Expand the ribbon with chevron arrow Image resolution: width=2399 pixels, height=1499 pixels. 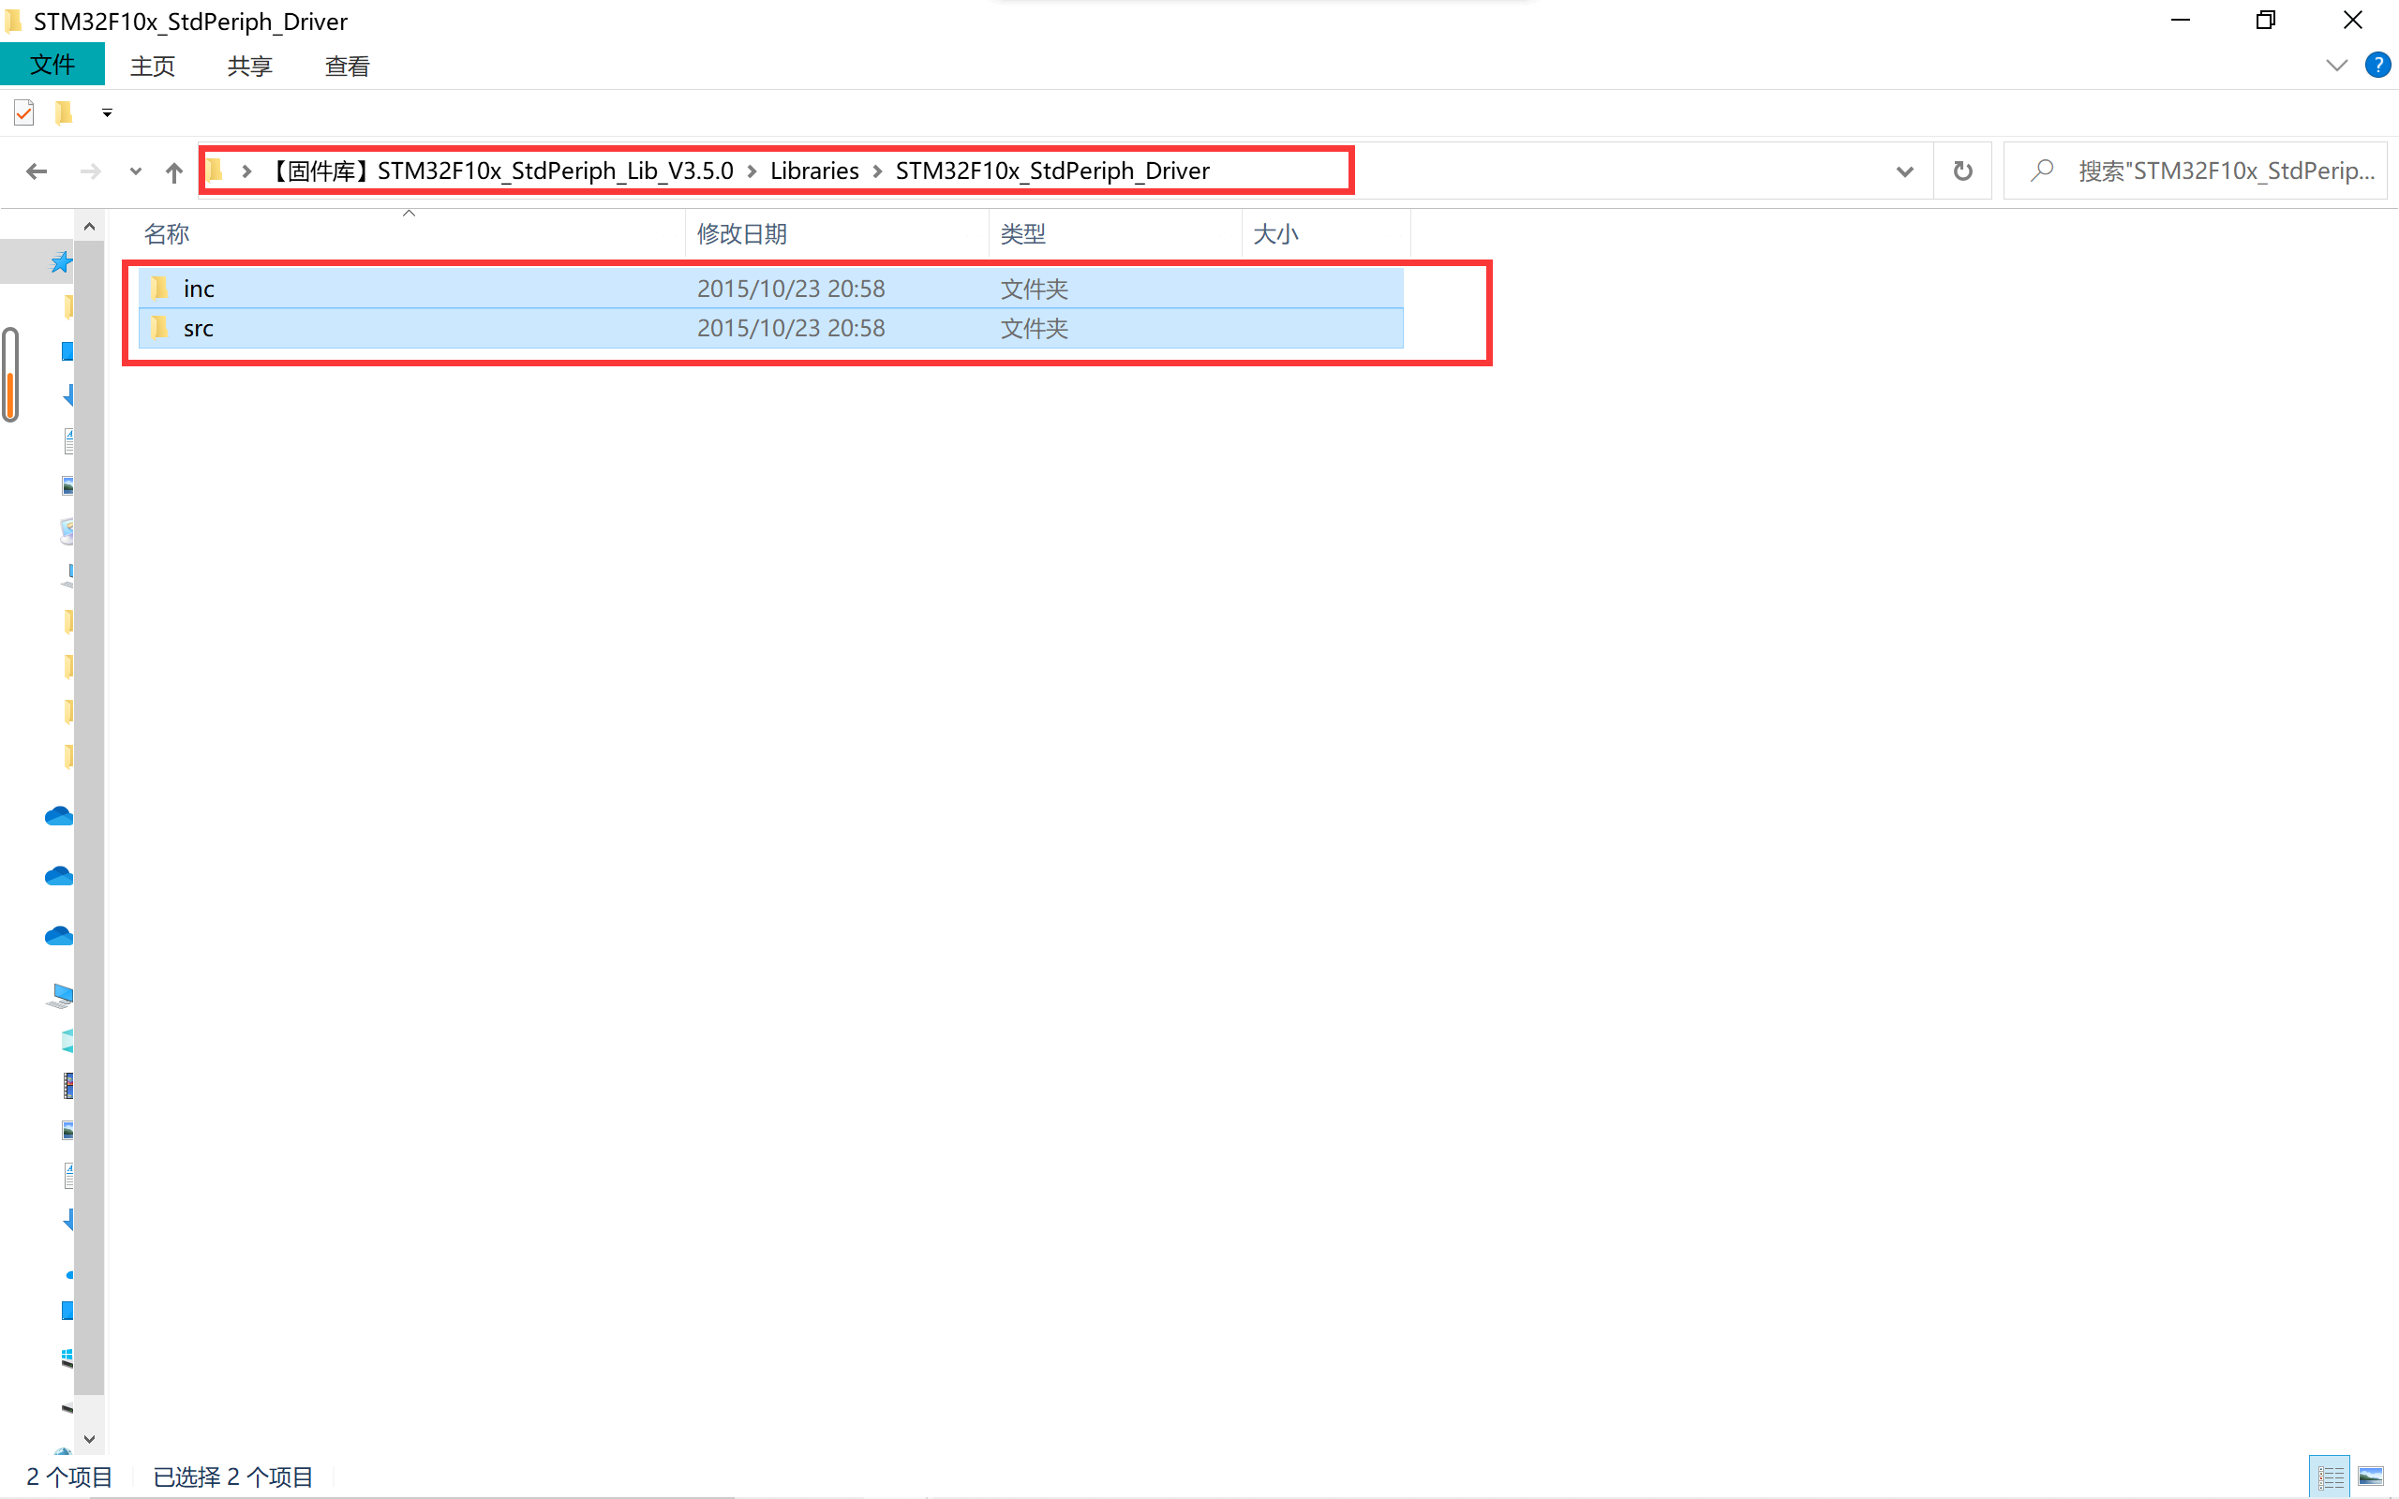[x=2335, y=66]
